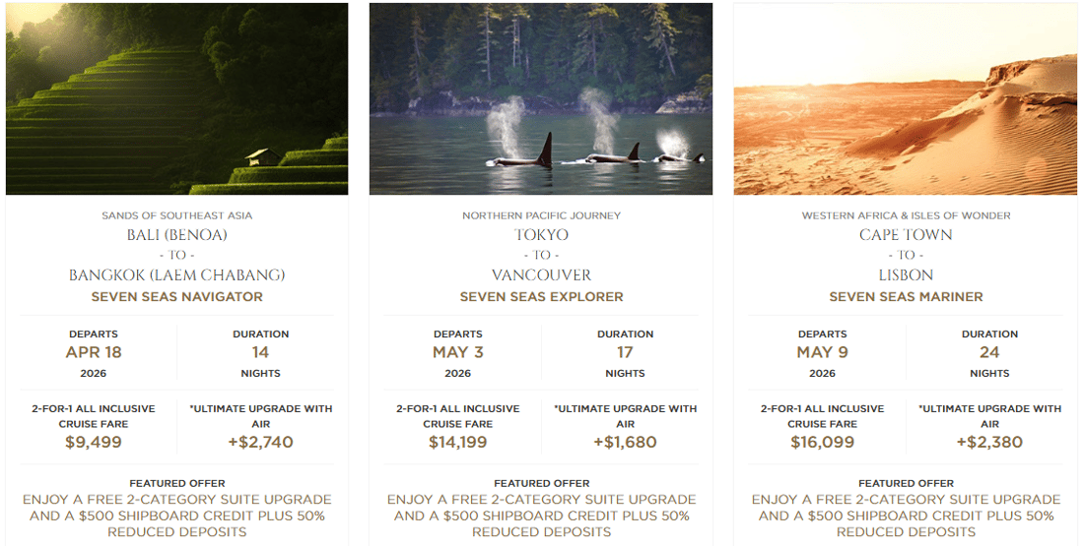The height and width of the screenshot is (546, 1084).
Task: Select the $9,499 cruise fare
Action: pyautogui.click(x=94, y=443)
